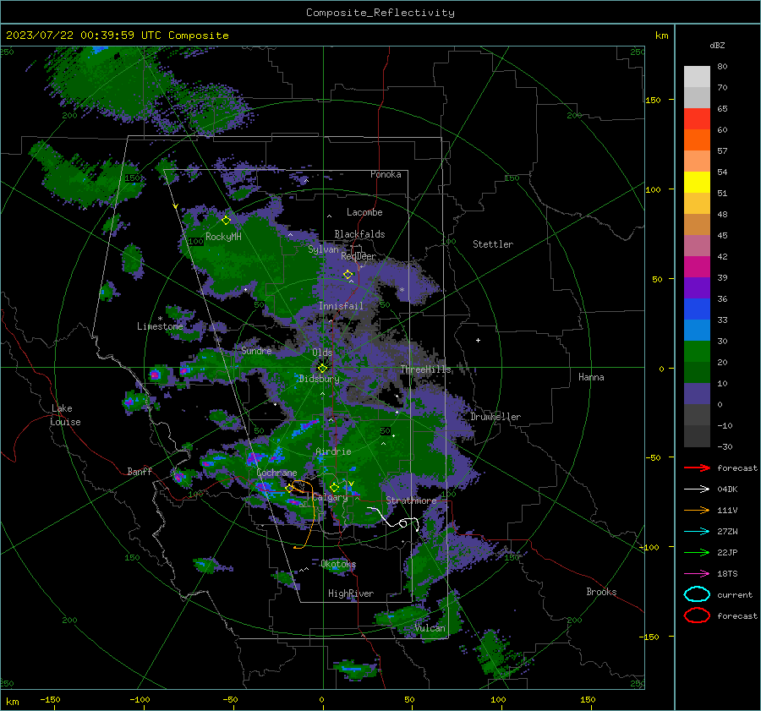
Task: Click the bright green swatch between 20 and 30 dBZ
Action: click(x=697, y=352)
